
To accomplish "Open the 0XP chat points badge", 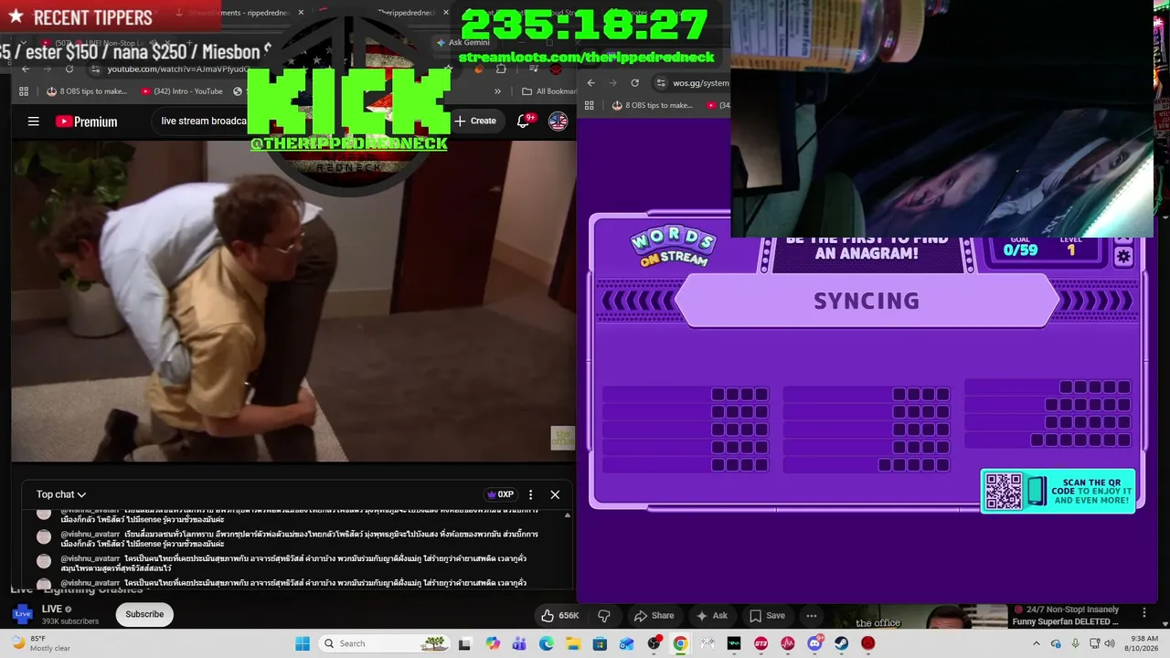I will [500, 494].
